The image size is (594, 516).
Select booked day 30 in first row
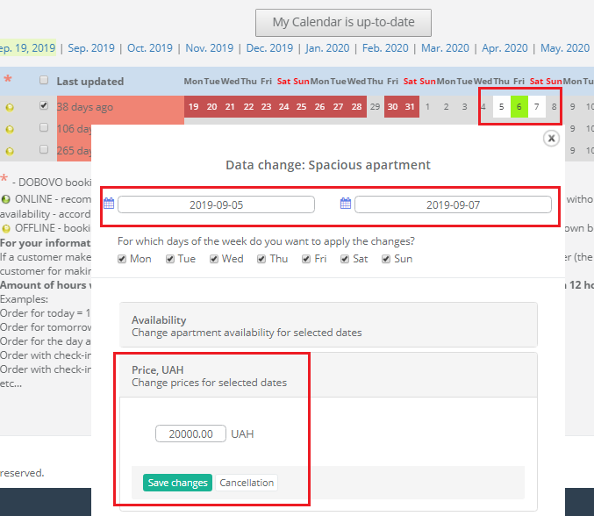pyautogui.click(x=392, y=107)
